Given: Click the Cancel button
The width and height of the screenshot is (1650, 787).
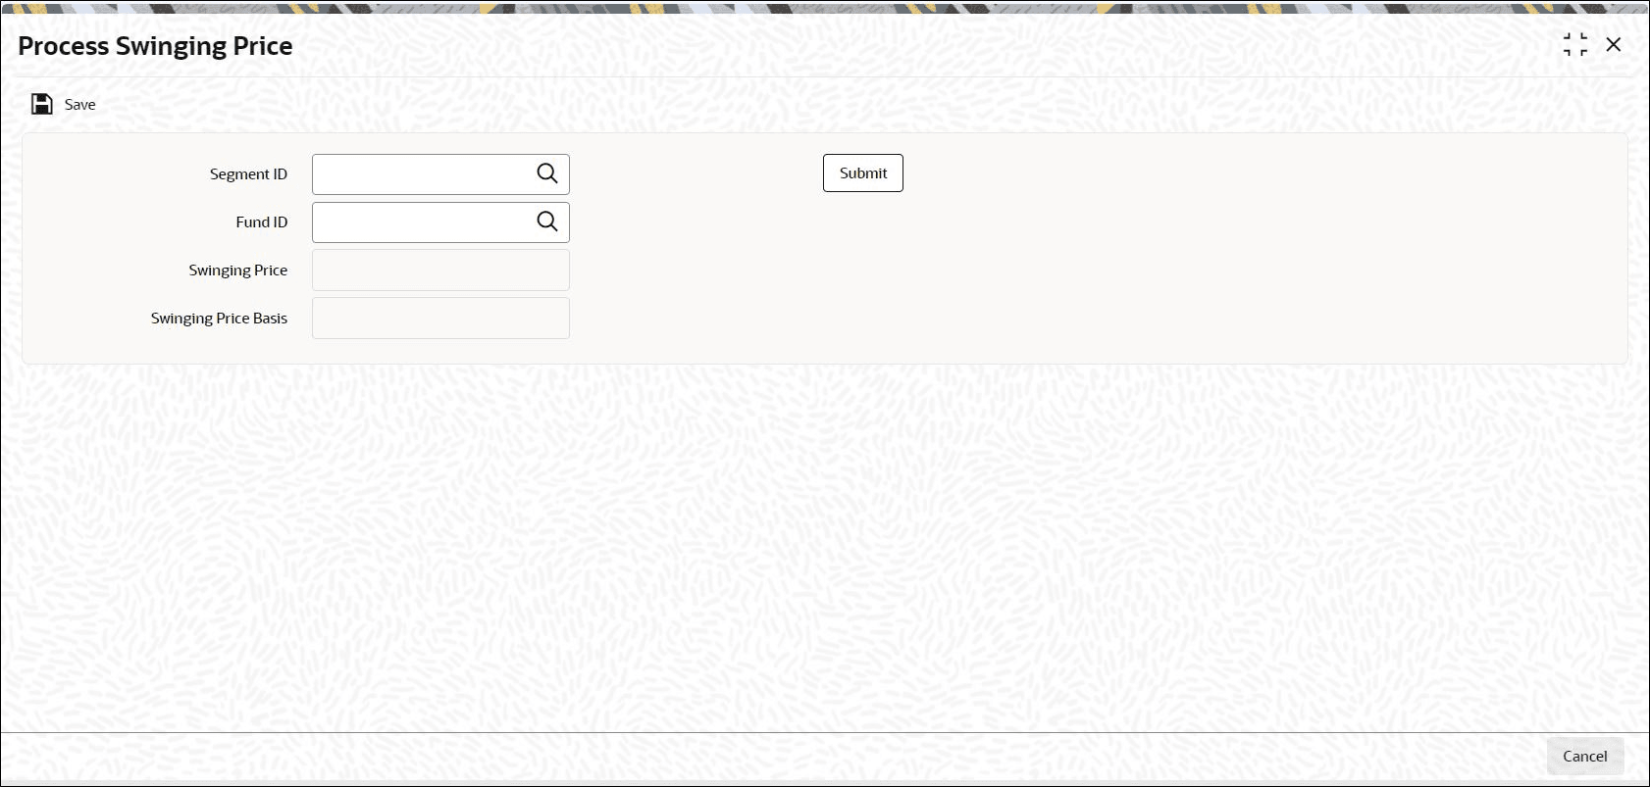Looking at the screenshot, I should coord(1585,756).
